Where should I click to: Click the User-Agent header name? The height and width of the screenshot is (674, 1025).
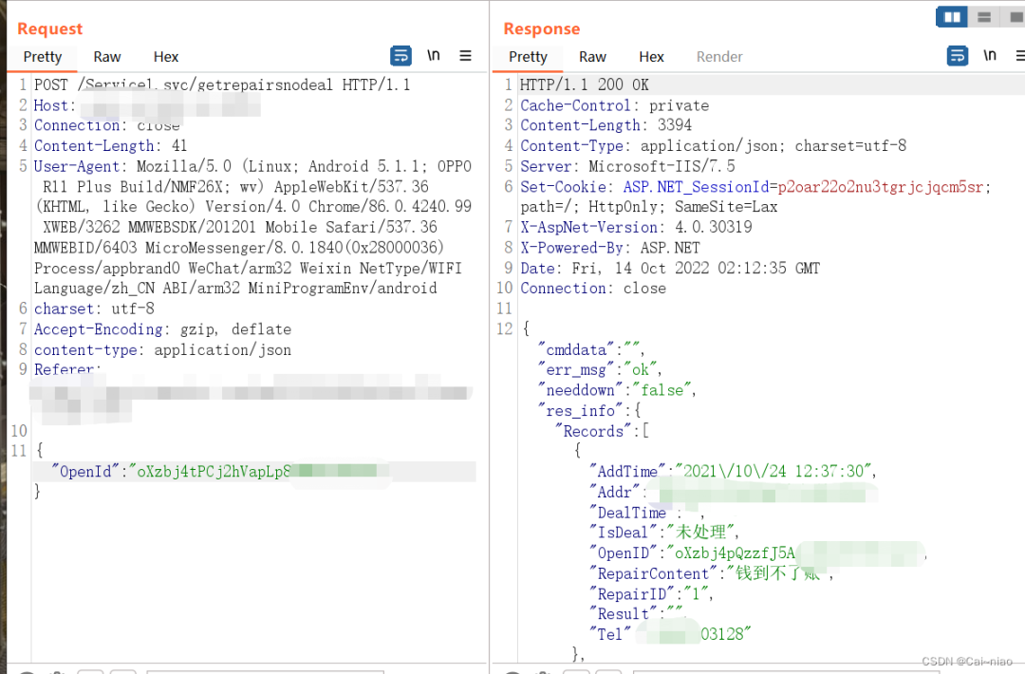pos(77,166)
